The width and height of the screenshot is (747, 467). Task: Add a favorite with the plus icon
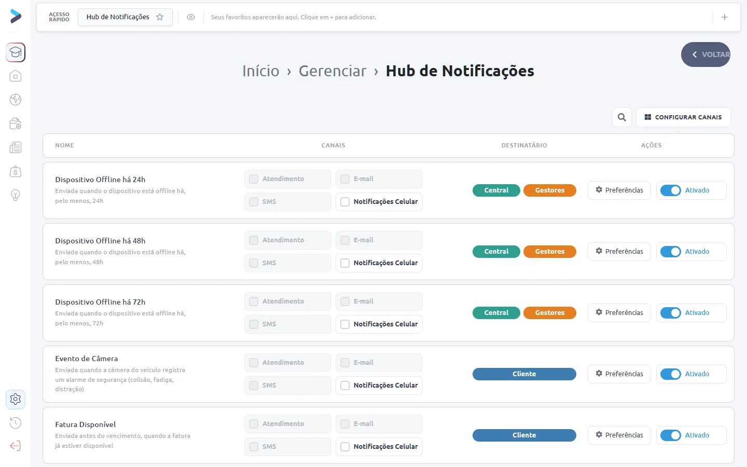(x=725, y=17)
